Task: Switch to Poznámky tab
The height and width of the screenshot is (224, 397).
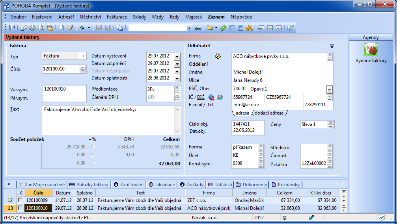Action: pyautogui.click(x=285, y=185)
